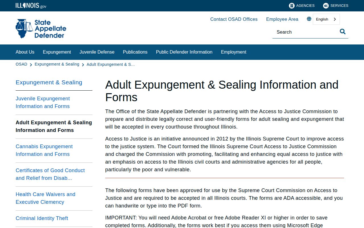Open the Publications menu

click(135, 52)
